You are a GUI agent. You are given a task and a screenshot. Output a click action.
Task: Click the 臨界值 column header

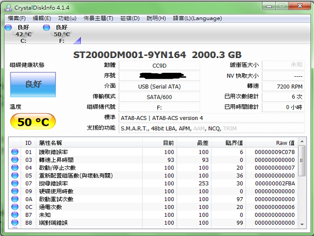point(229,143)
